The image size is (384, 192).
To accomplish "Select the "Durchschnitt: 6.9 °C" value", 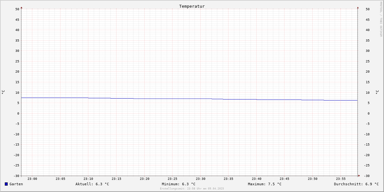I will tap(356, 184).
